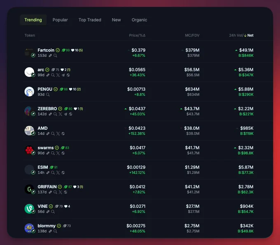The height and width of the screenshot is (245, 280).
Task: Open the arc token name
Action: pyautogui.click(x=41, y=69)
